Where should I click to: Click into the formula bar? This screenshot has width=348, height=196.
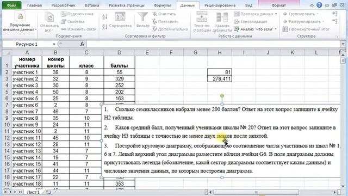213,44
